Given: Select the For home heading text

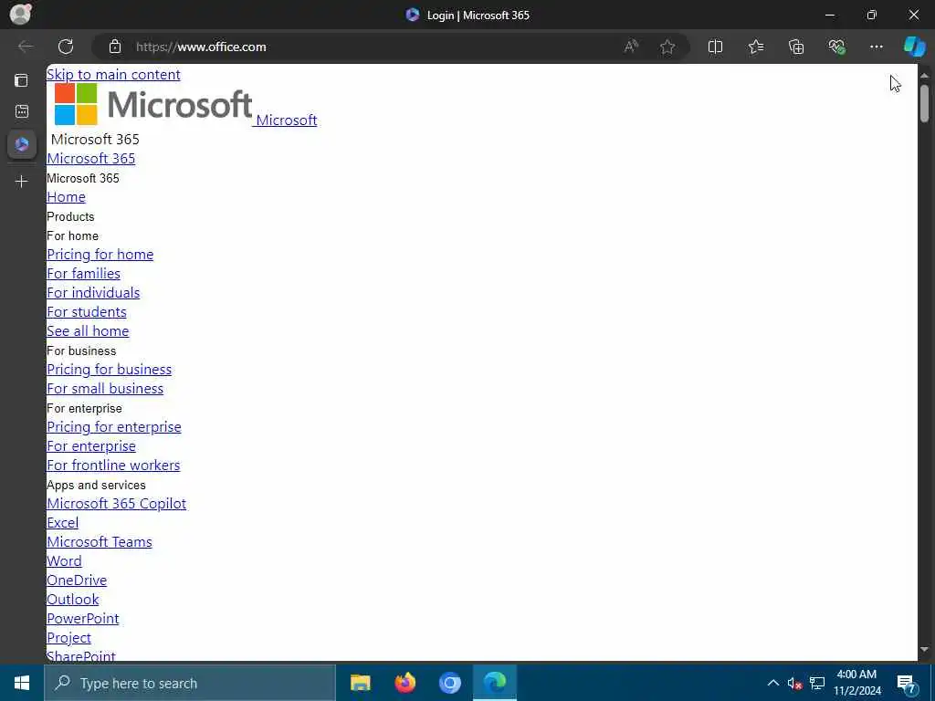Looking at the screenshot, I should point(73,235).
